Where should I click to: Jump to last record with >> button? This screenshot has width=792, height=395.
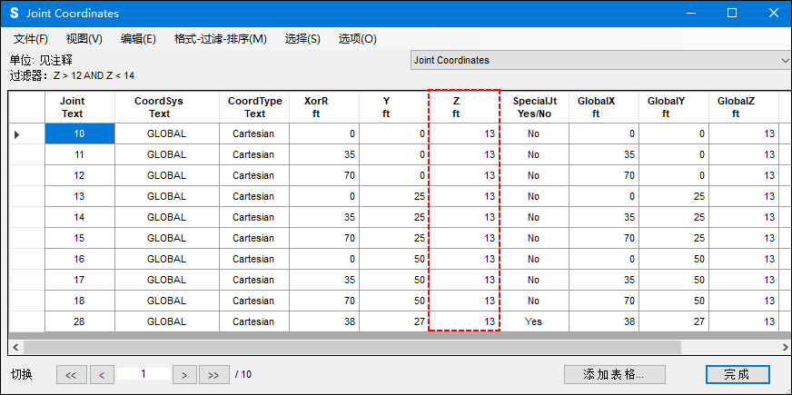pos(214,374)
